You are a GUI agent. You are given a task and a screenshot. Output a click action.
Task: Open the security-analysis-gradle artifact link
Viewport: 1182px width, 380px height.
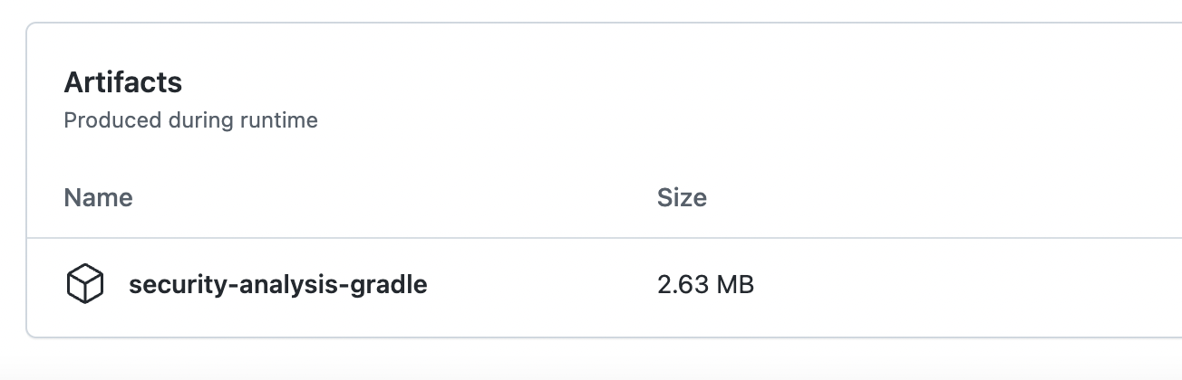click(278, 285)
